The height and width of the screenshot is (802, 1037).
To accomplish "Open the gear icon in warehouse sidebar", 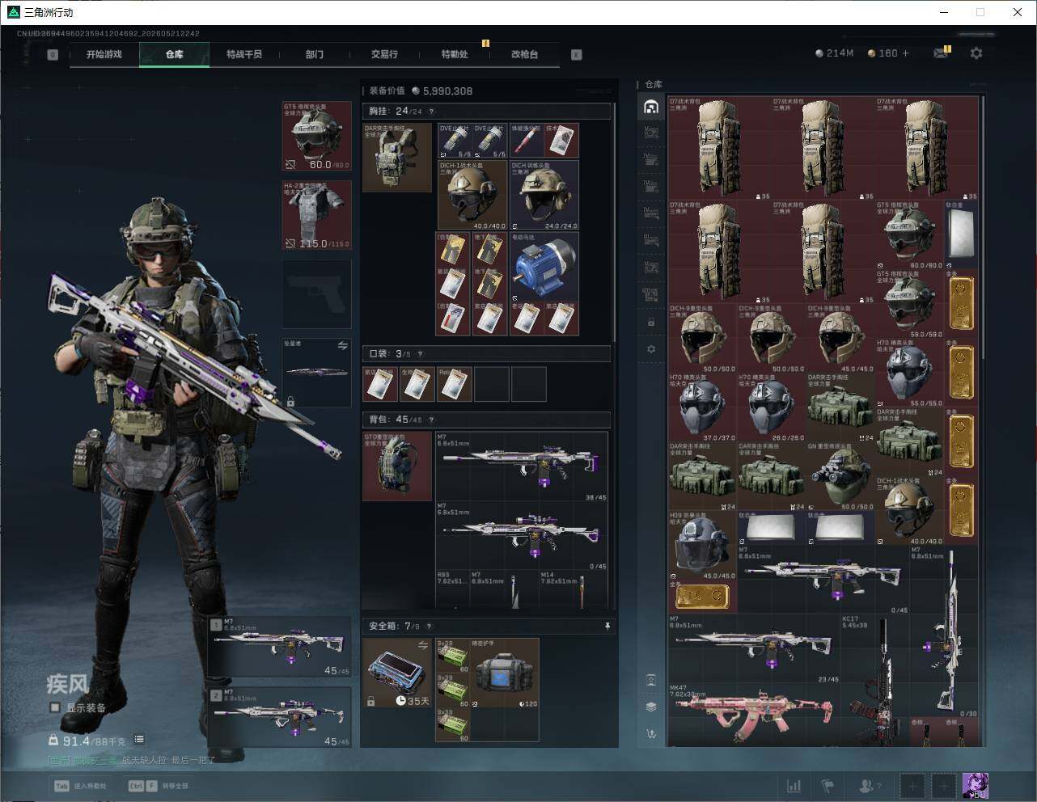I will [651, 349].
